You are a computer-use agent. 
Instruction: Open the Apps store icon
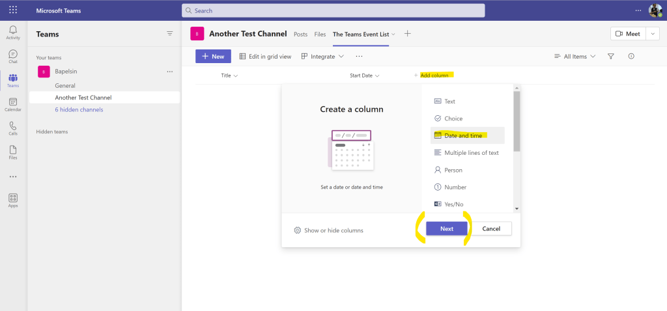(x=13, y=200)
